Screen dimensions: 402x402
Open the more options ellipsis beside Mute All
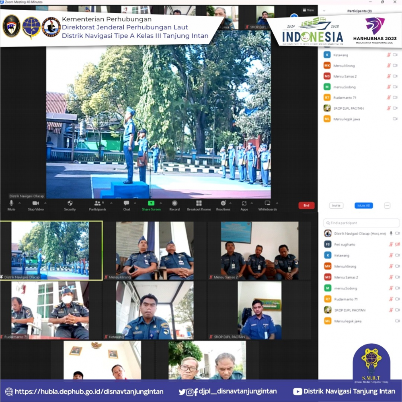click(387, 205)
